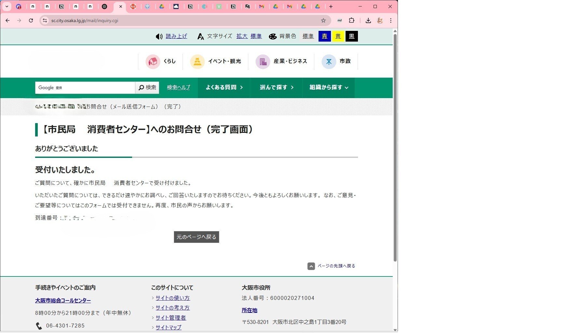Screen dimensions: 586x333
Task: Open the 大阪市総合コールセンター link
Action: (63, 301)
